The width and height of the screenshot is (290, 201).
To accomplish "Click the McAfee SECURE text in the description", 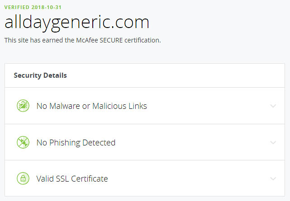I will (100, 40).
